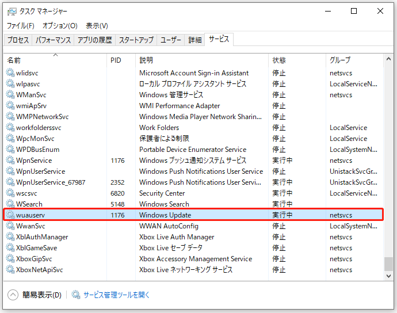
Task: Click PID 6820 in the wscsvc row
Action: 117,193
